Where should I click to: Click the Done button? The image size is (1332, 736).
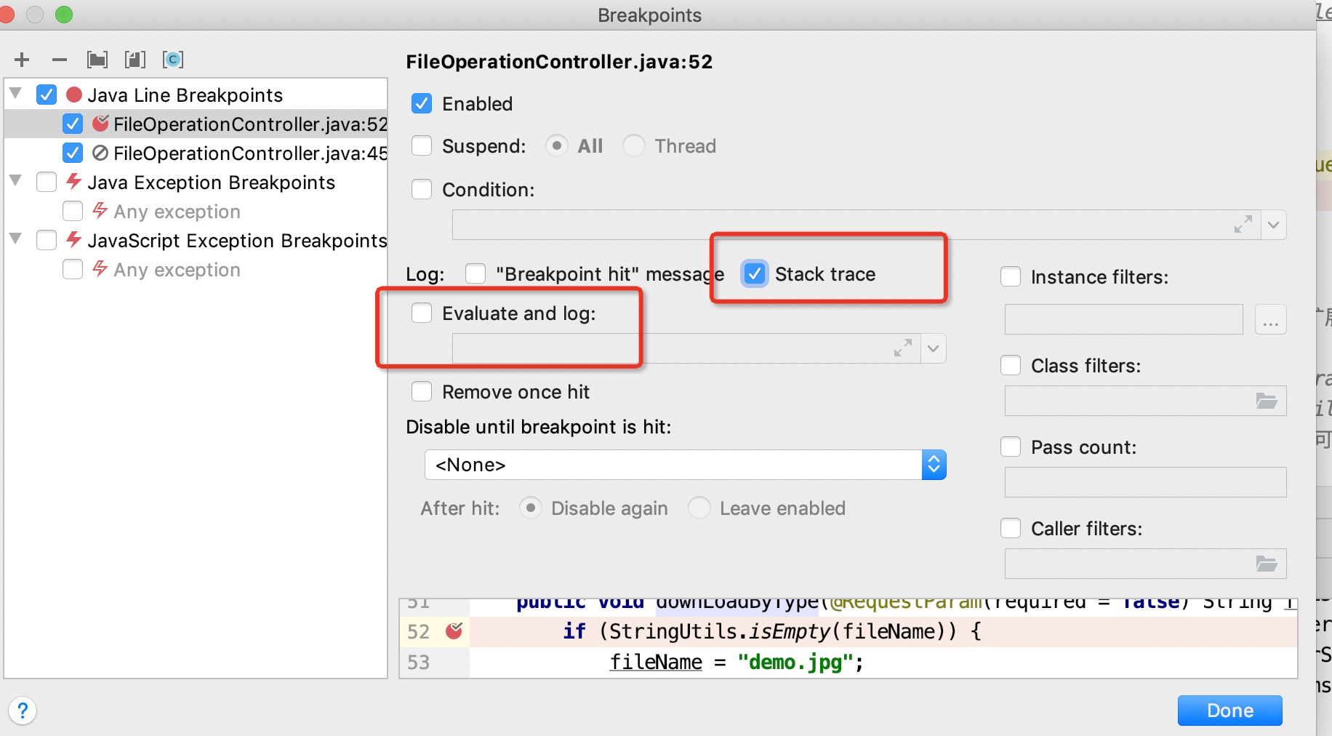pyautogui.click(x=1229, y=711)
